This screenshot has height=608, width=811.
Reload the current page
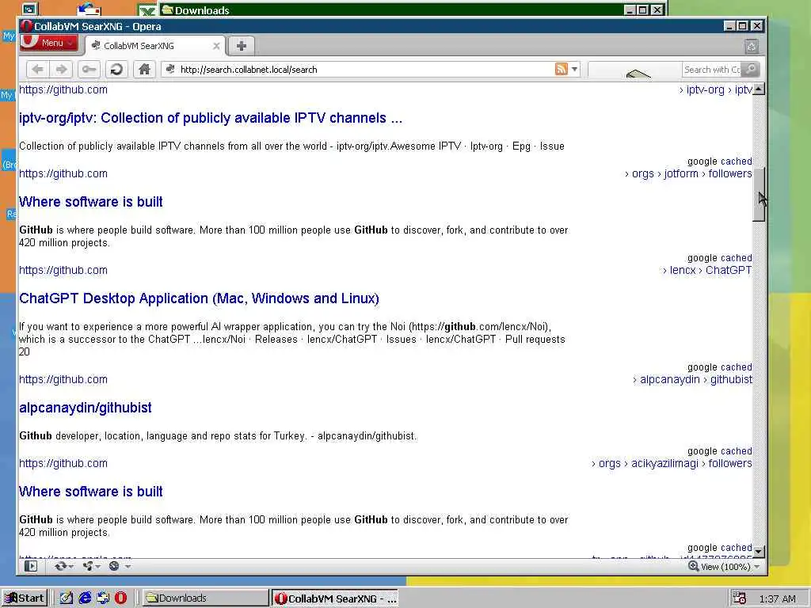(x=117, y=70)
